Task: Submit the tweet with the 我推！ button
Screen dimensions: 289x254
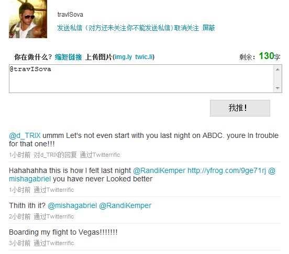Action: [x=240, y=108]
